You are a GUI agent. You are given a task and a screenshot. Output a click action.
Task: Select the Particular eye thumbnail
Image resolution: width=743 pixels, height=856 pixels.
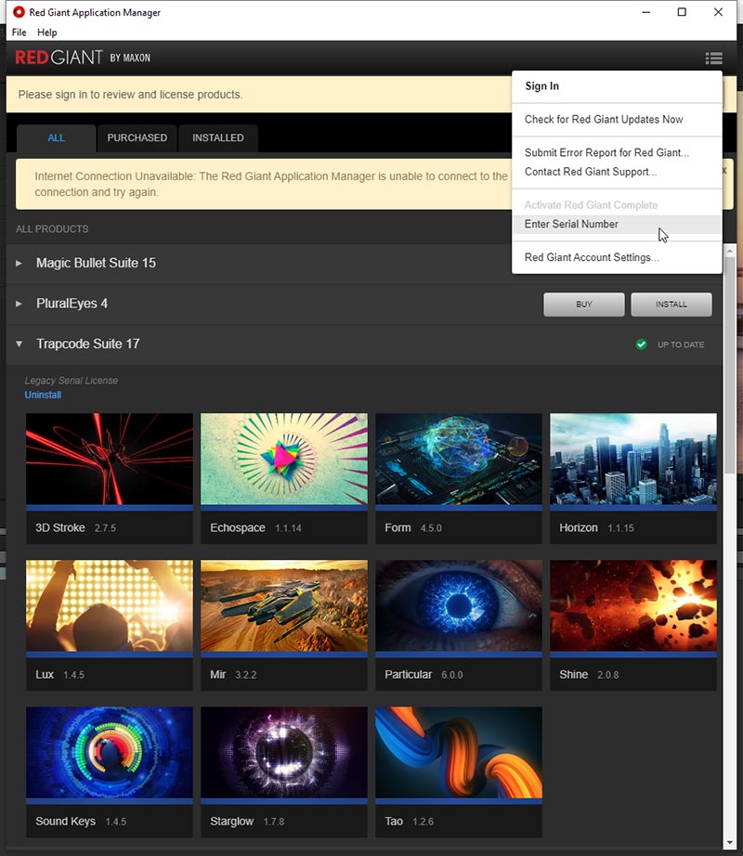click(x=459, y=605)
